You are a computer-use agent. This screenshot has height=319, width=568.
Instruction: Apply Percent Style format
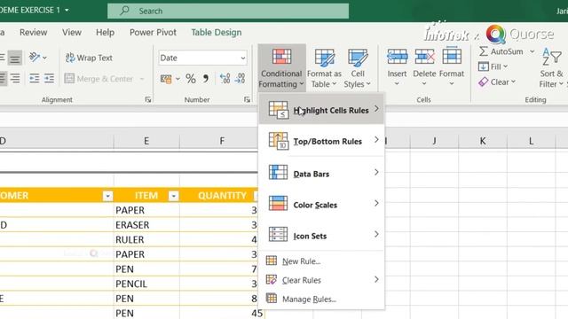coord(191,79)
